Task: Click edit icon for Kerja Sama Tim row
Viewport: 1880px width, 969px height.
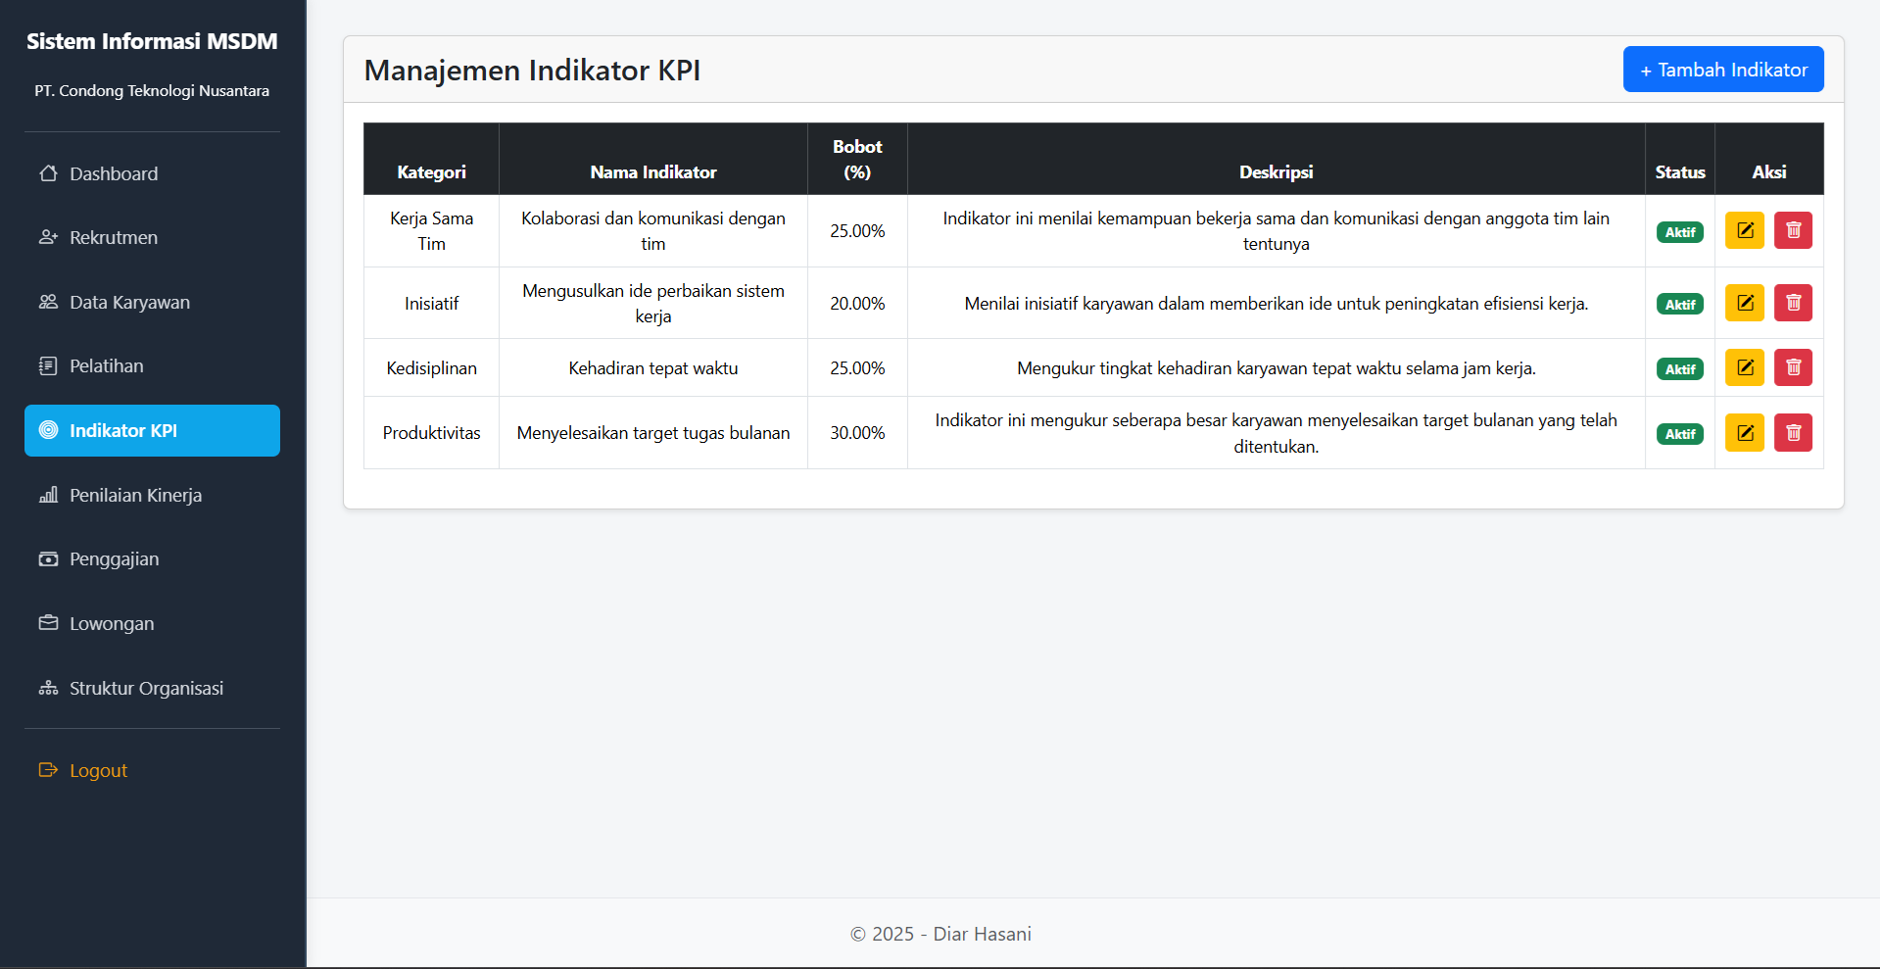Action: coord(1744,230)
